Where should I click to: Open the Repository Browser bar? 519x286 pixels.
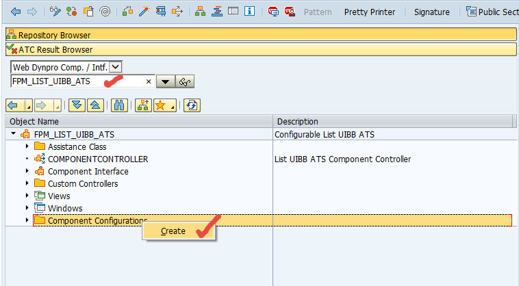tap(261, 35)
